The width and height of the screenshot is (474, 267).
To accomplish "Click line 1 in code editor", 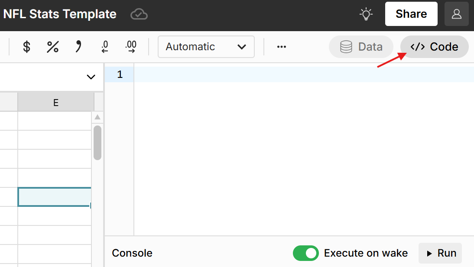I will [303, 74].
